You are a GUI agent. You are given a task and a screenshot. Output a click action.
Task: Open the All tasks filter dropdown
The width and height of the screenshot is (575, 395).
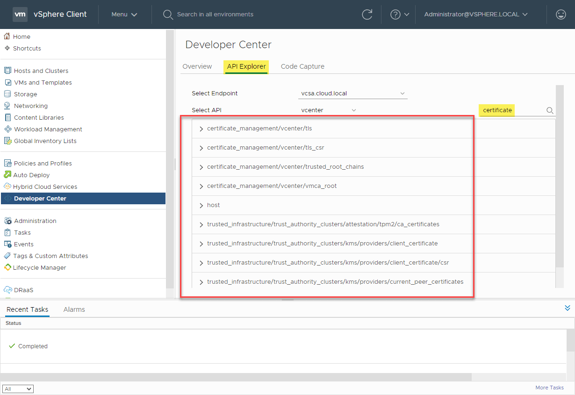18,389
